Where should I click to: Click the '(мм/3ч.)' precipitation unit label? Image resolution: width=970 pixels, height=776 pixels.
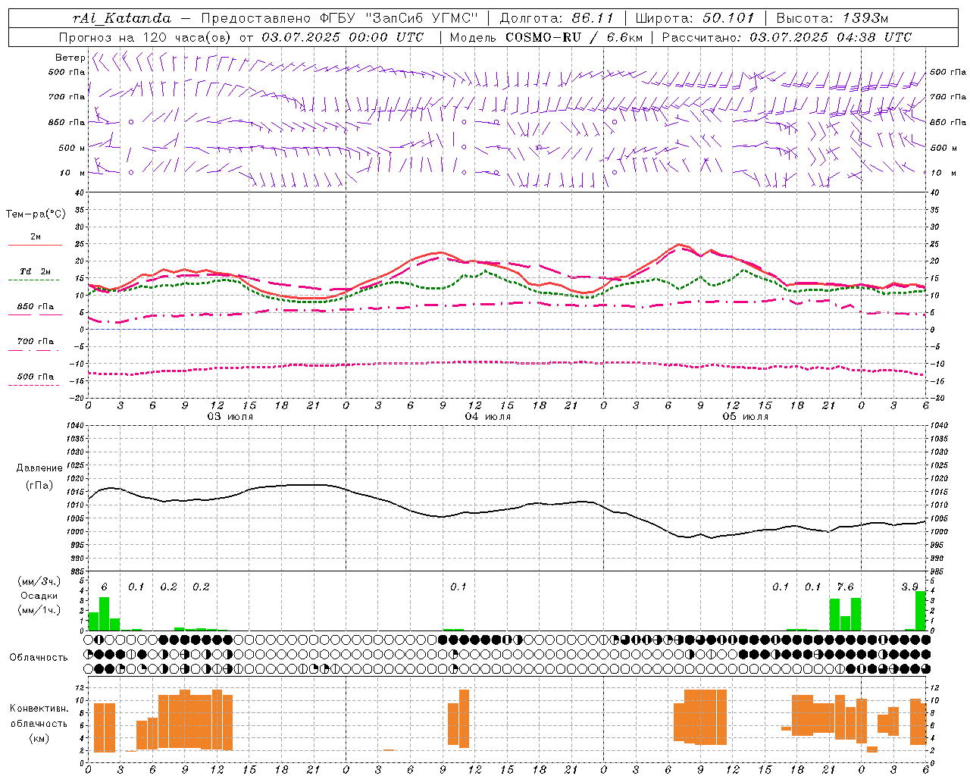39,581
